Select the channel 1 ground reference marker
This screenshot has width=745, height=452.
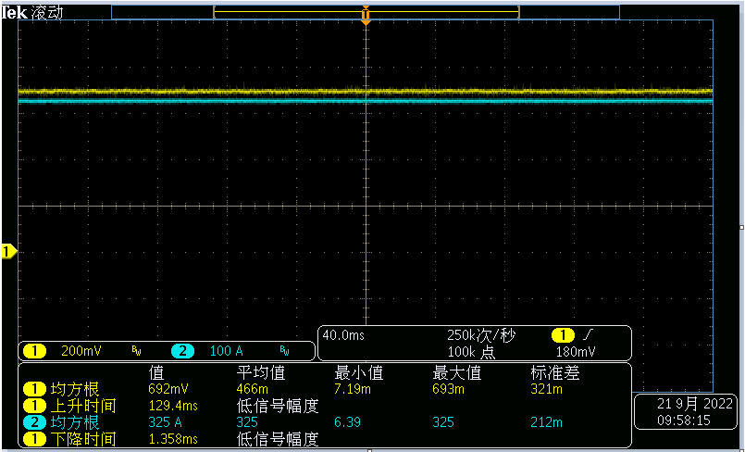[x=8, y=251]
